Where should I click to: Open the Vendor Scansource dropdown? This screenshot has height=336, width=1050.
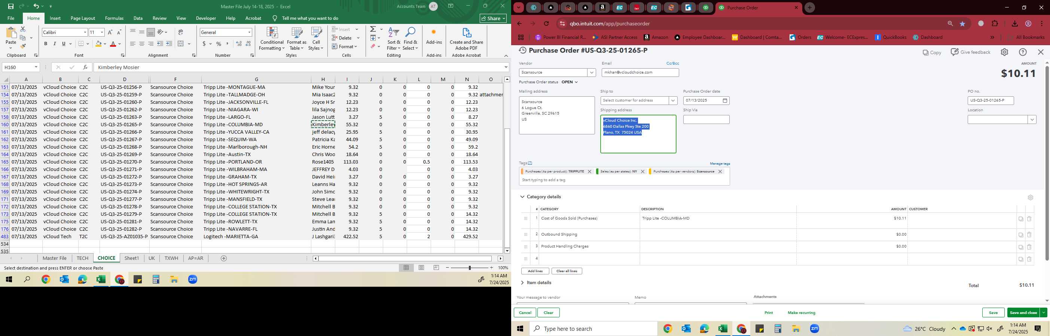[592, 72]
